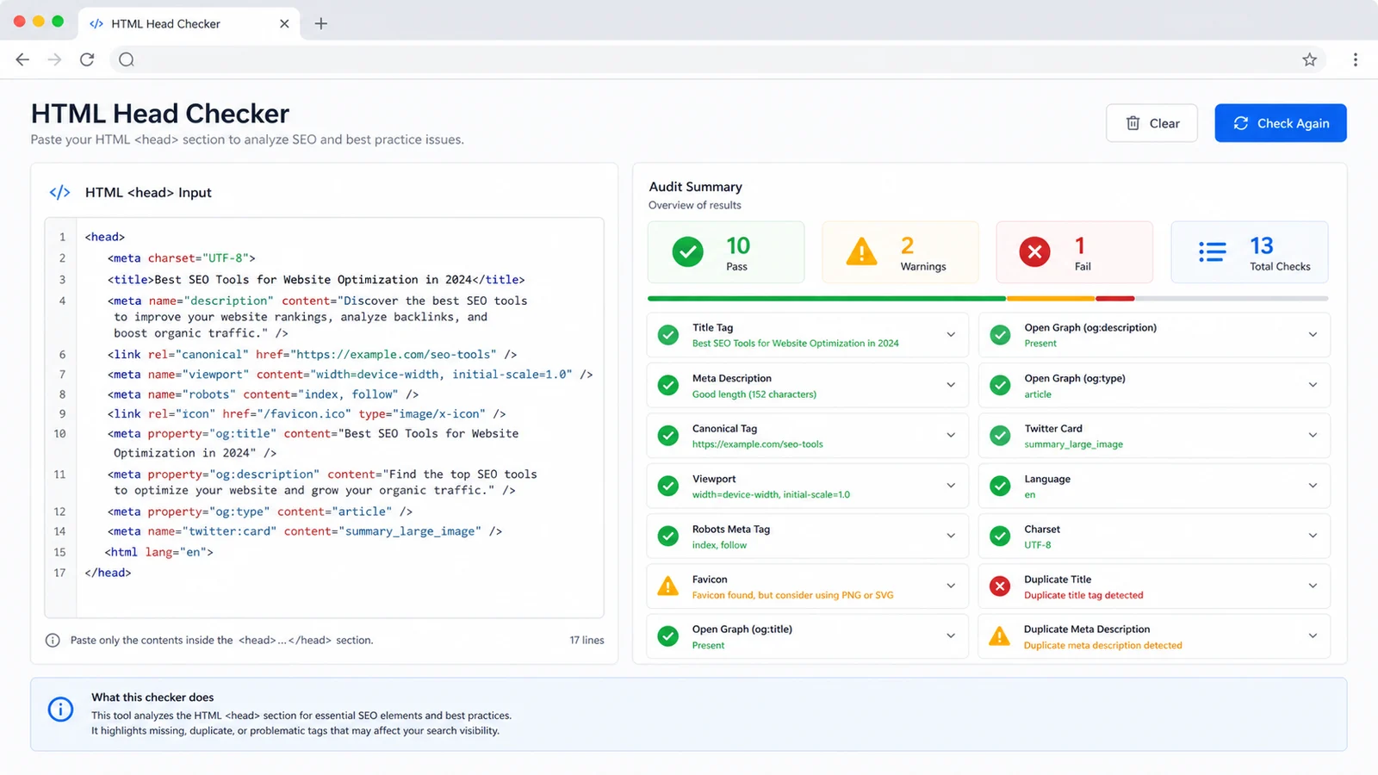Image resolution: width=1378 pixels, height=775 pixels.
Task: Click the code brackets icon beside HTML head Input
Action: click(x=59, y=192)
